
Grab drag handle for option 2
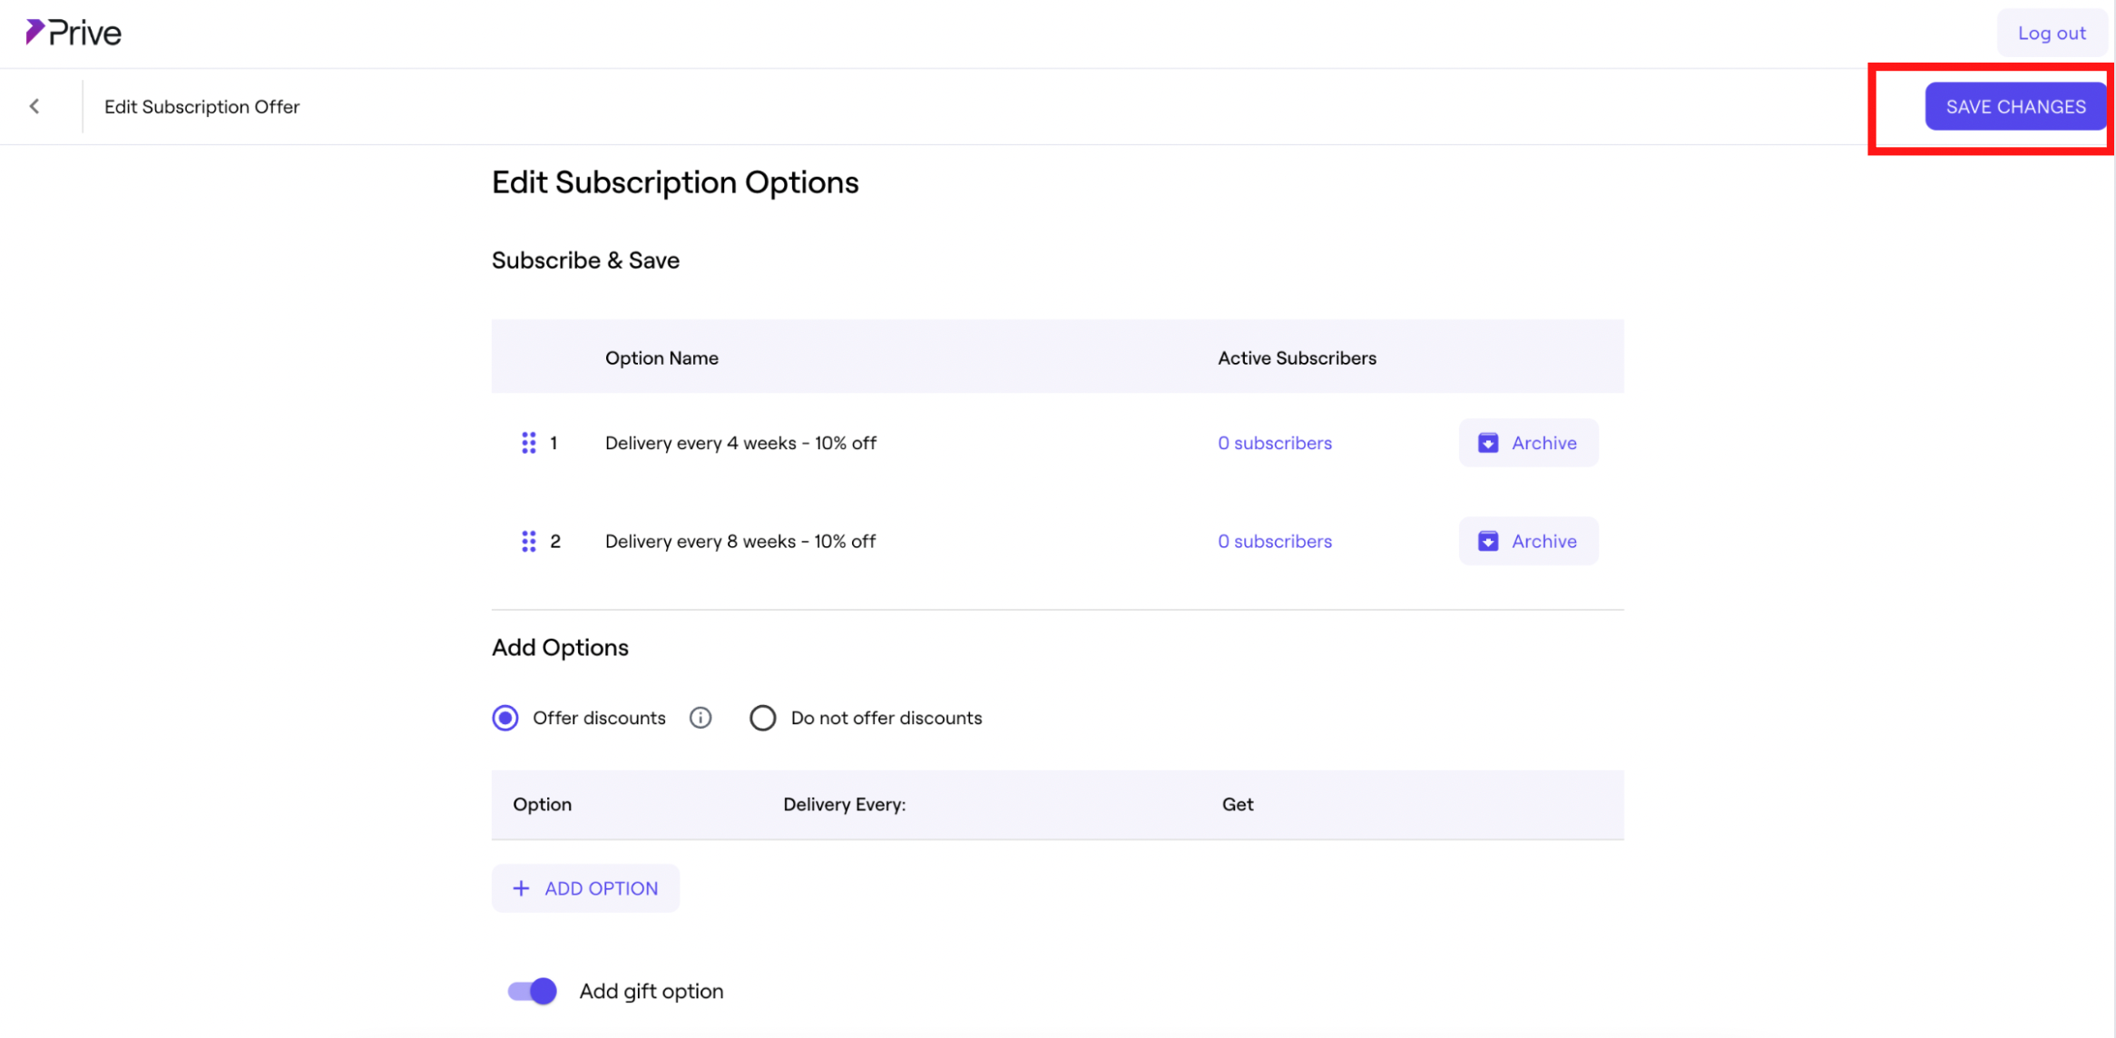pos(528,541)
